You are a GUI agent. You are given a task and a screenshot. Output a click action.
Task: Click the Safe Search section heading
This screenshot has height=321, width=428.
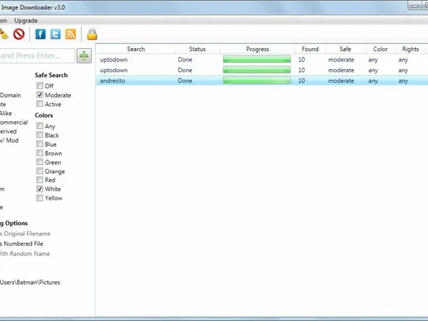click(51, 75)
